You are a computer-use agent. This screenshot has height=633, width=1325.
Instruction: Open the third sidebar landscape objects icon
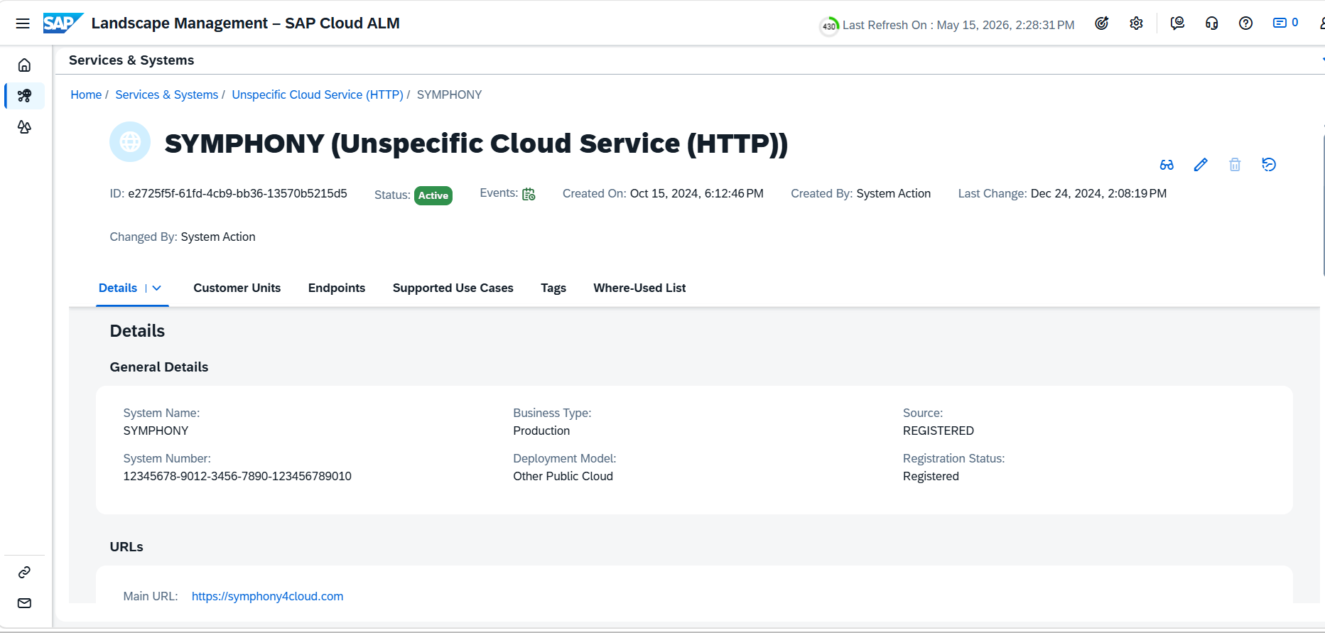tap(24, 126)
